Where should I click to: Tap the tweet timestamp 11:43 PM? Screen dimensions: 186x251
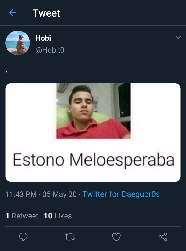click(21, 194)
